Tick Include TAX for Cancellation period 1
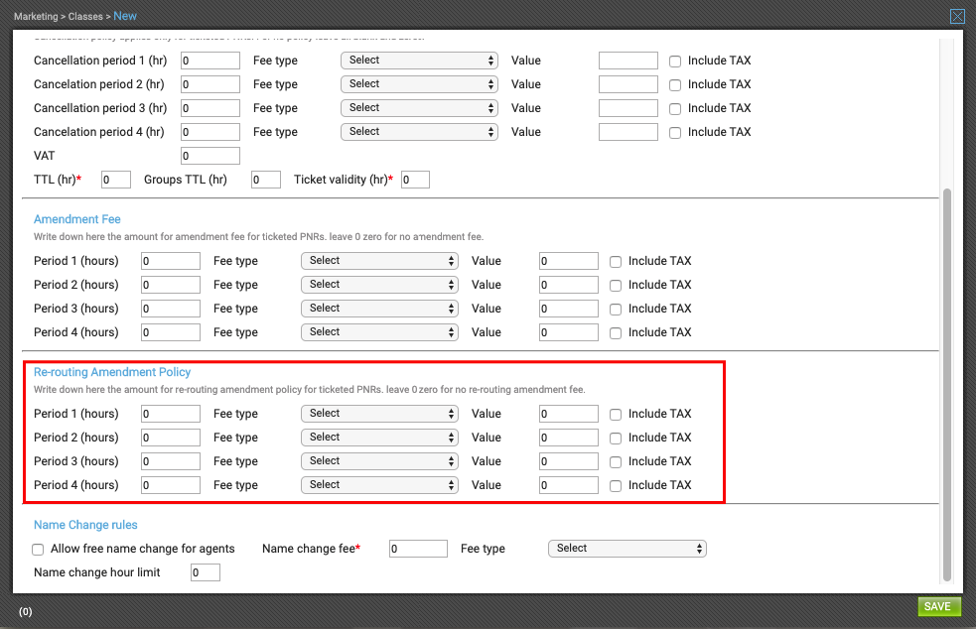 tap(675, 61)
